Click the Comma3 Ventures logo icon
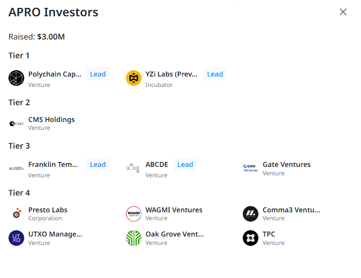 tap(251, 214)
